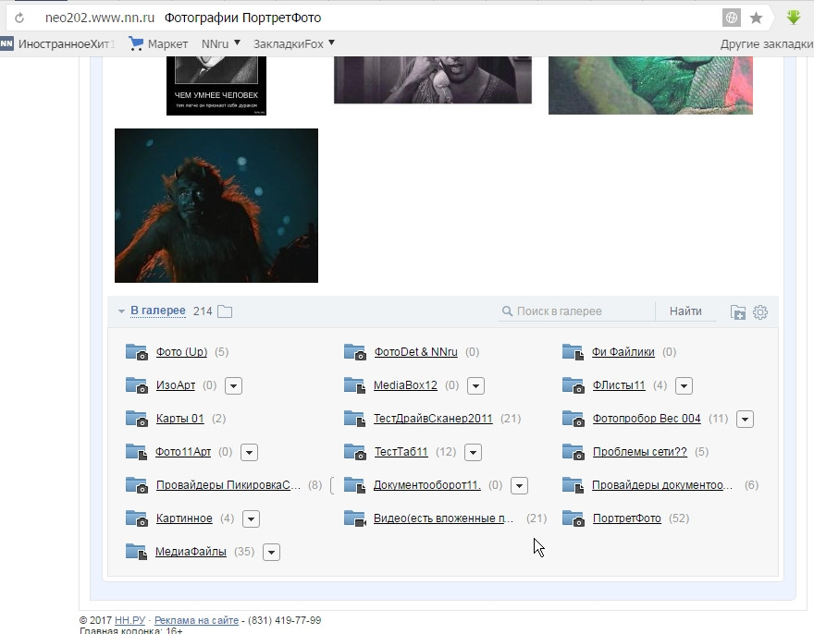Image resolution: width=814 pixels, height=634 pixels.
Task: Open the Проблемы сети?? album link
Action: click(639, 452)
